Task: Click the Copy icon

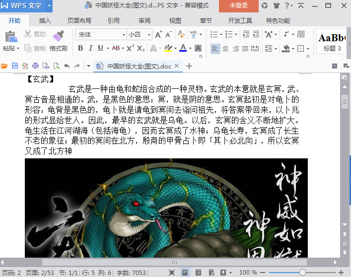Action: (28, 48)
